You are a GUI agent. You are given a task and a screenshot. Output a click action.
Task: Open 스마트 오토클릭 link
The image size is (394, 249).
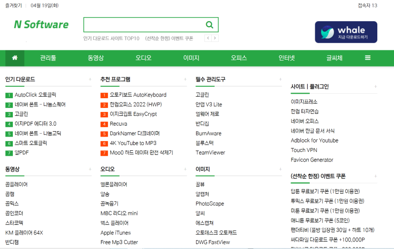31,143
